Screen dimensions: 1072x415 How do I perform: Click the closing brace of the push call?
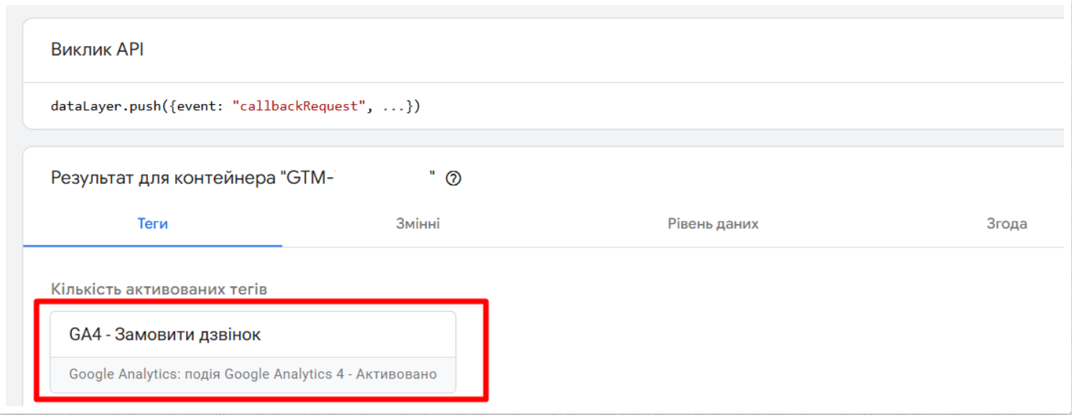coord(410,106)
